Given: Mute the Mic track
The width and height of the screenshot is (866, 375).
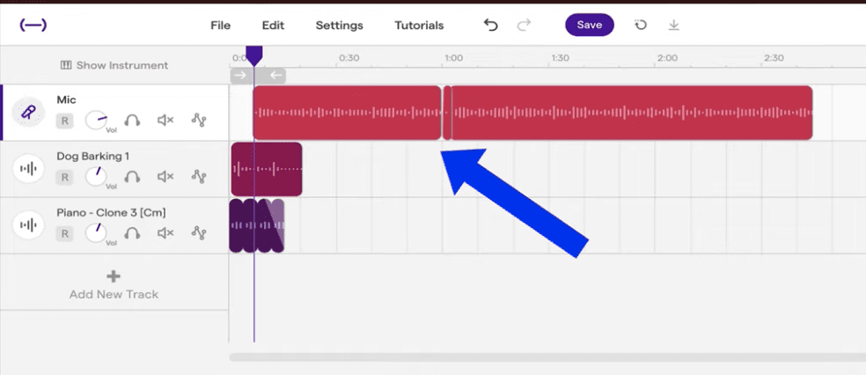Looking at the screenshot, I should (x=165, y=121).
